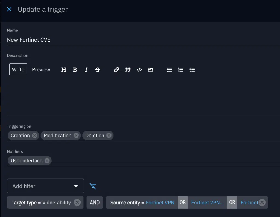Insert a block quote

pos(128,70)
